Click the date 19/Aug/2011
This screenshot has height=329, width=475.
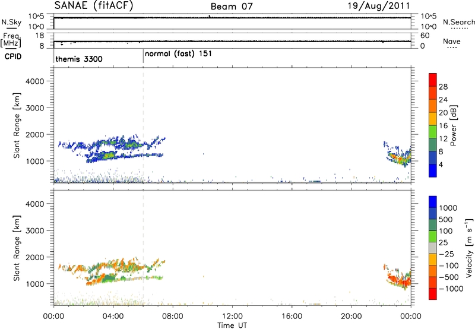[x=378, y=6]
